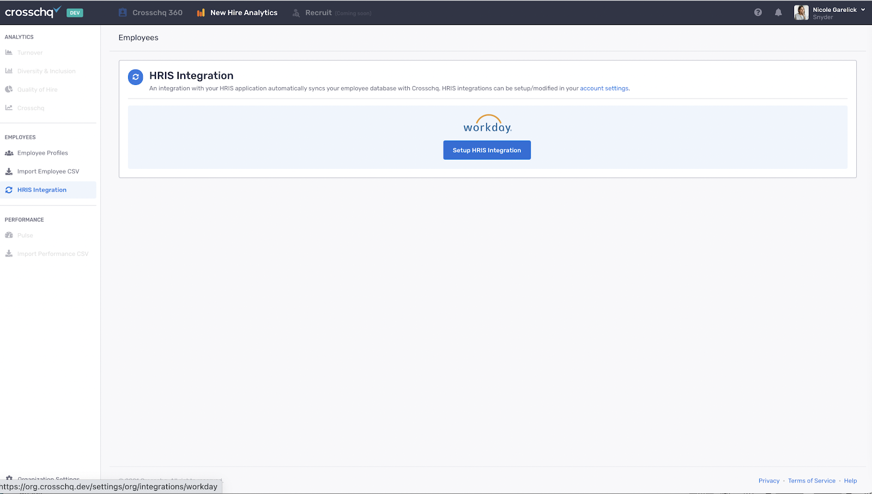Click the Workday logo

click(x=487, y=124)
